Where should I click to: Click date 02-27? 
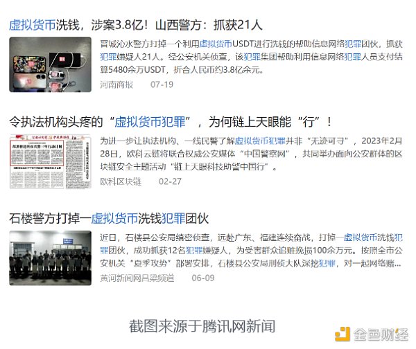[170, 181]
